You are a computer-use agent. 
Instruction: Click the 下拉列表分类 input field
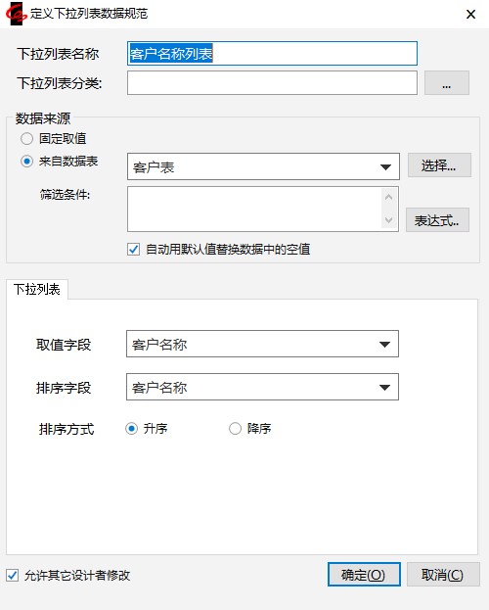coord(272,82)
